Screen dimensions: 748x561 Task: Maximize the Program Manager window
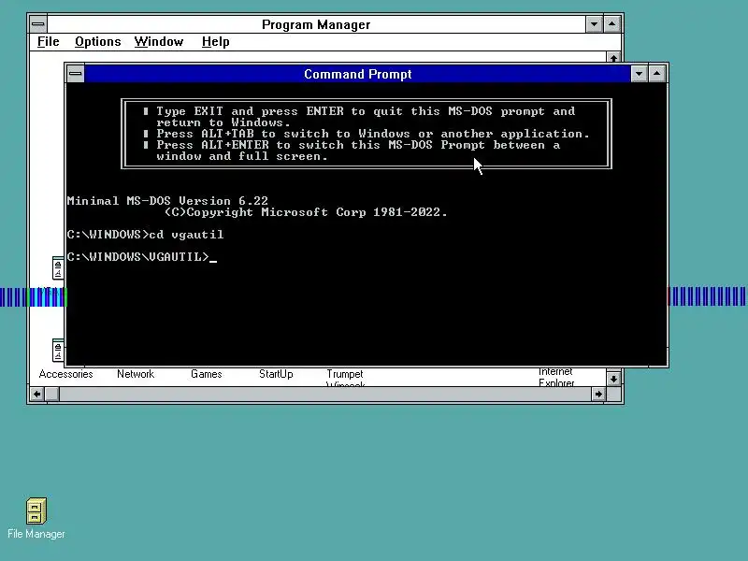pos(612,24)
